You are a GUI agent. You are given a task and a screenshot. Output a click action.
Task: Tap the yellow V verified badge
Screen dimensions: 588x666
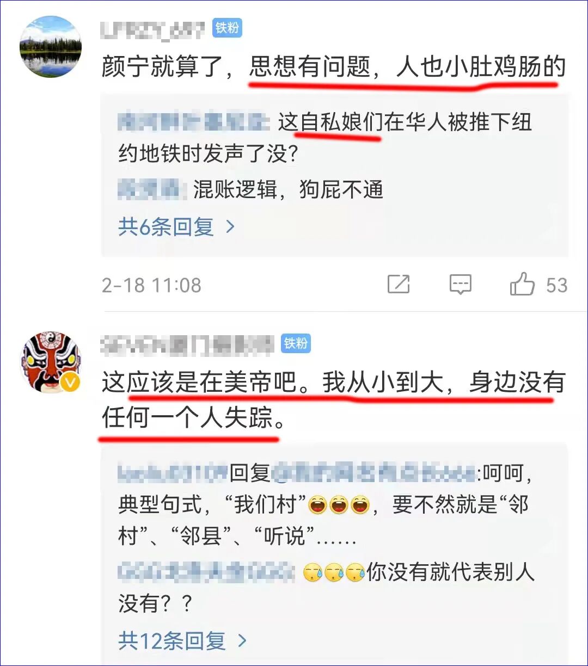pyautogui.click(x=70, y=383)
